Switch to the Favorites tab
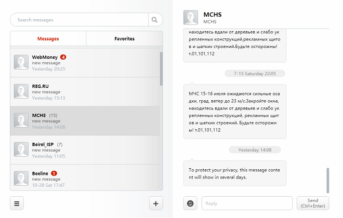 (x=125, y=38)
